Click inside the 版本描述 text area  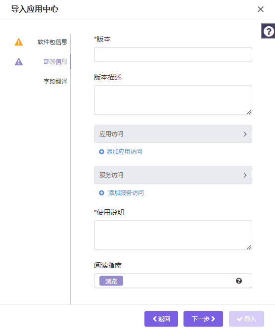coord(173,100)
